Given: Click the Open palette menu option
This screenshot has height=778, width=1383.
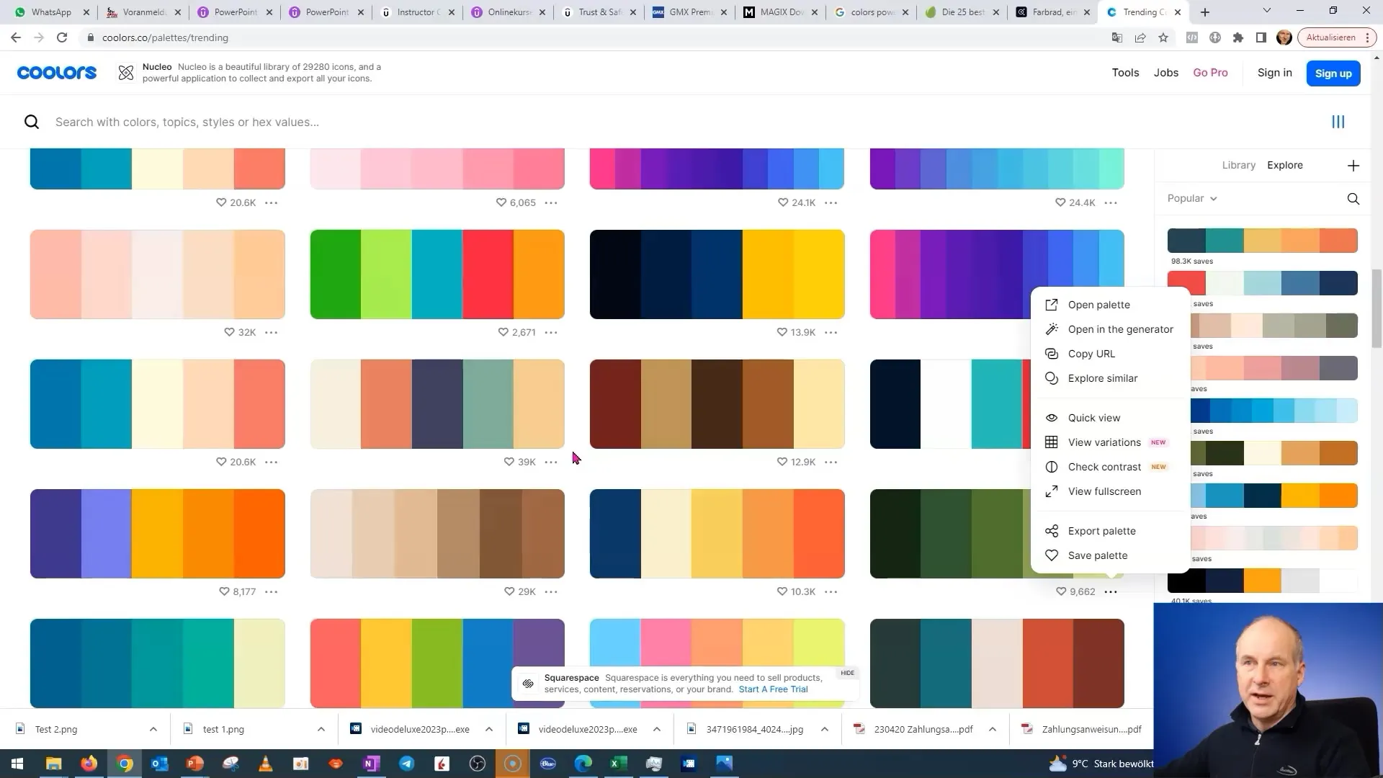Looking at the screenshot, I should click(x=1098, y=304).
